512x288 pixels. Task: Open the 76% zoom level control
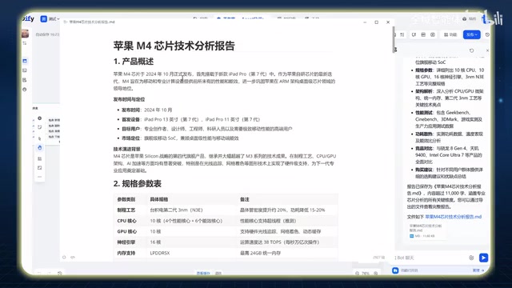point(366,274)
